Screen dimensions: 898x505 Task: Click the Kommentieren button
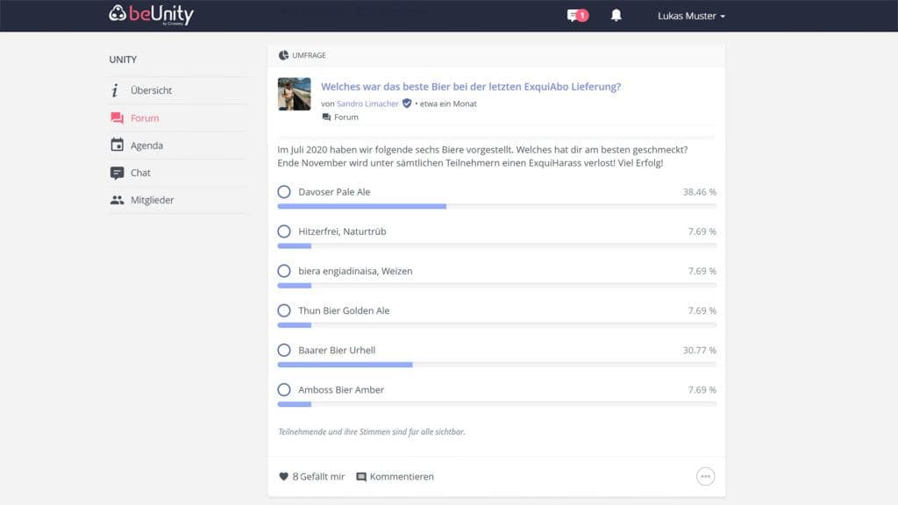(396, 476)
